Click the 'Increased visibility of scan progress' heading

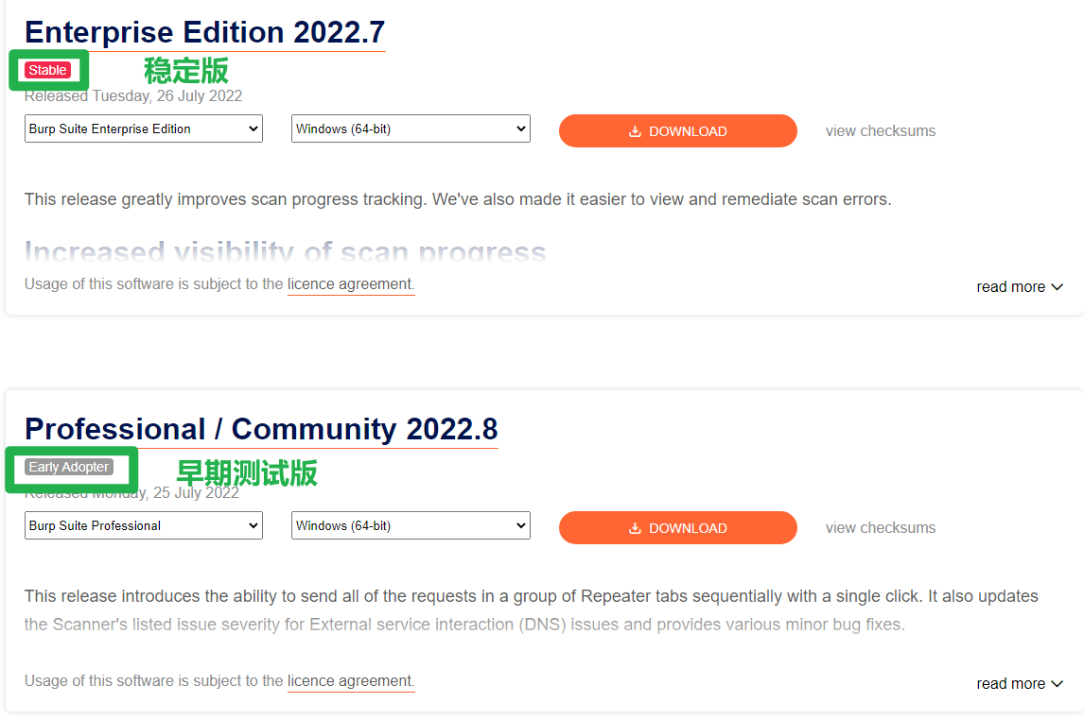point(286,252)
